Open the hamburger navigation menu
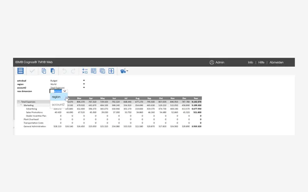The image size is (308, 192). click(20, 71)
